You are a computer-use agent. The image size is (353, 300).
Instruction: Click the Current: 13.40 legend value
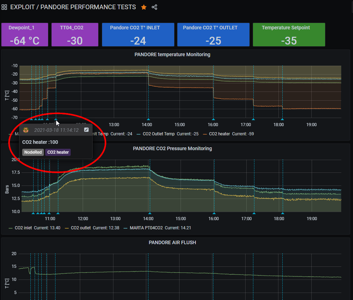47,228
